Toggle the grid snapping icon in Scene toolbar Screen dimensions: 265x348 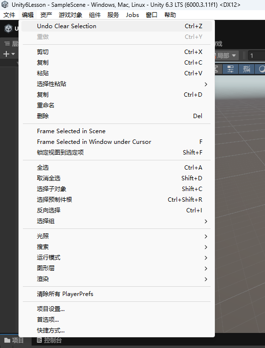tap(247, 69)
